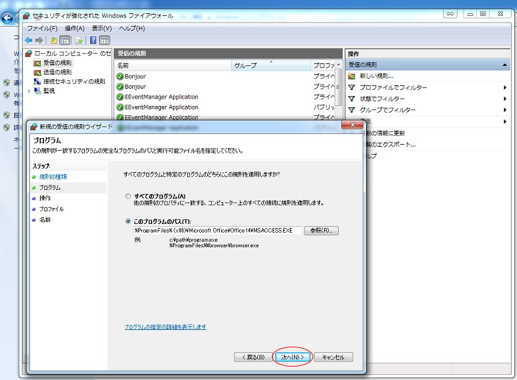This screenshot has height=380, width=517.
Task: Click the rule list scrollbar up arrow
Action: tap(338, 65)
